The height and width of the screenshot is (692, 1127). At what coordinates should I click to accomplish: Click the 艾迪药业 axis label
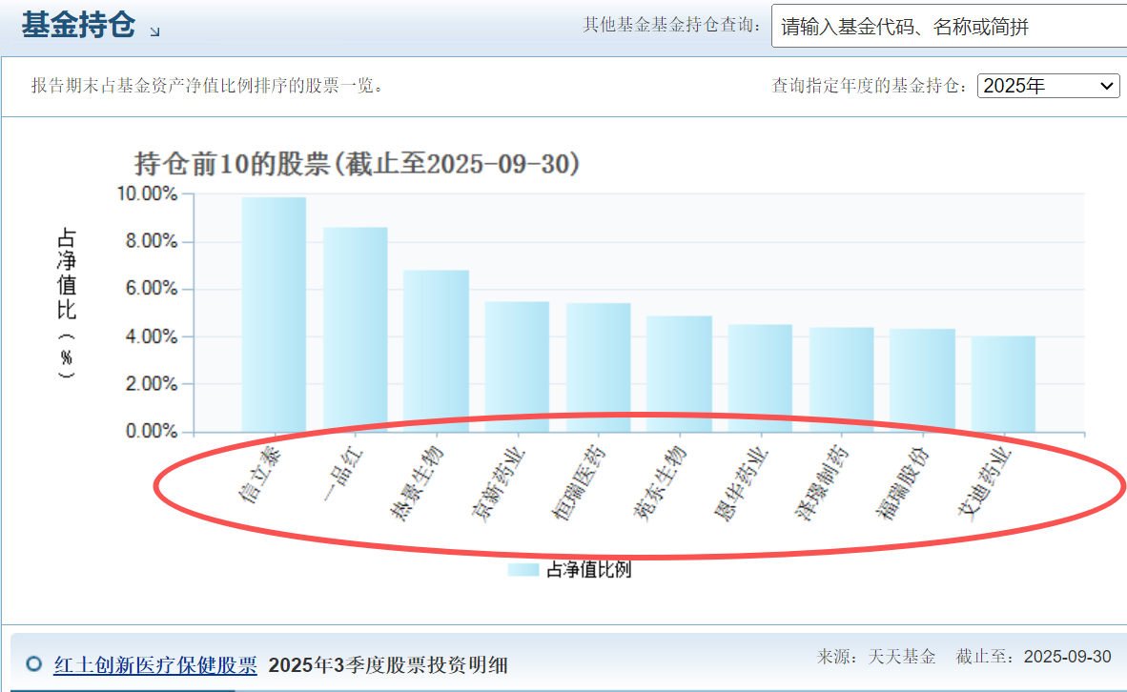(x=984, y=482)
